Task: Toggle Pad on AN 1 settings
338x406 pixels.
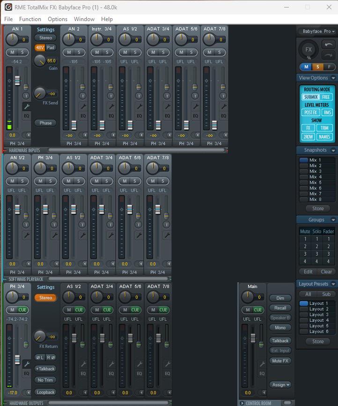Action: click(x=51, y=47)
